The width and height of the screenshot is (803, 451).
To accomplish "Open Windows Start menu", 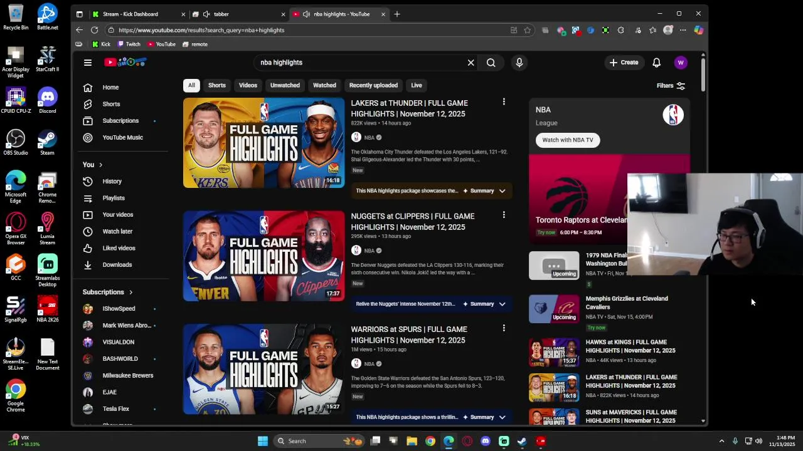I will coord(263,441).
